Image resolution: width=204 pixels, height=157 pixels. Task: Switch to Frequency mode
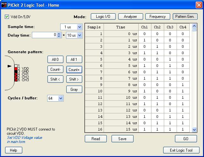157,17
